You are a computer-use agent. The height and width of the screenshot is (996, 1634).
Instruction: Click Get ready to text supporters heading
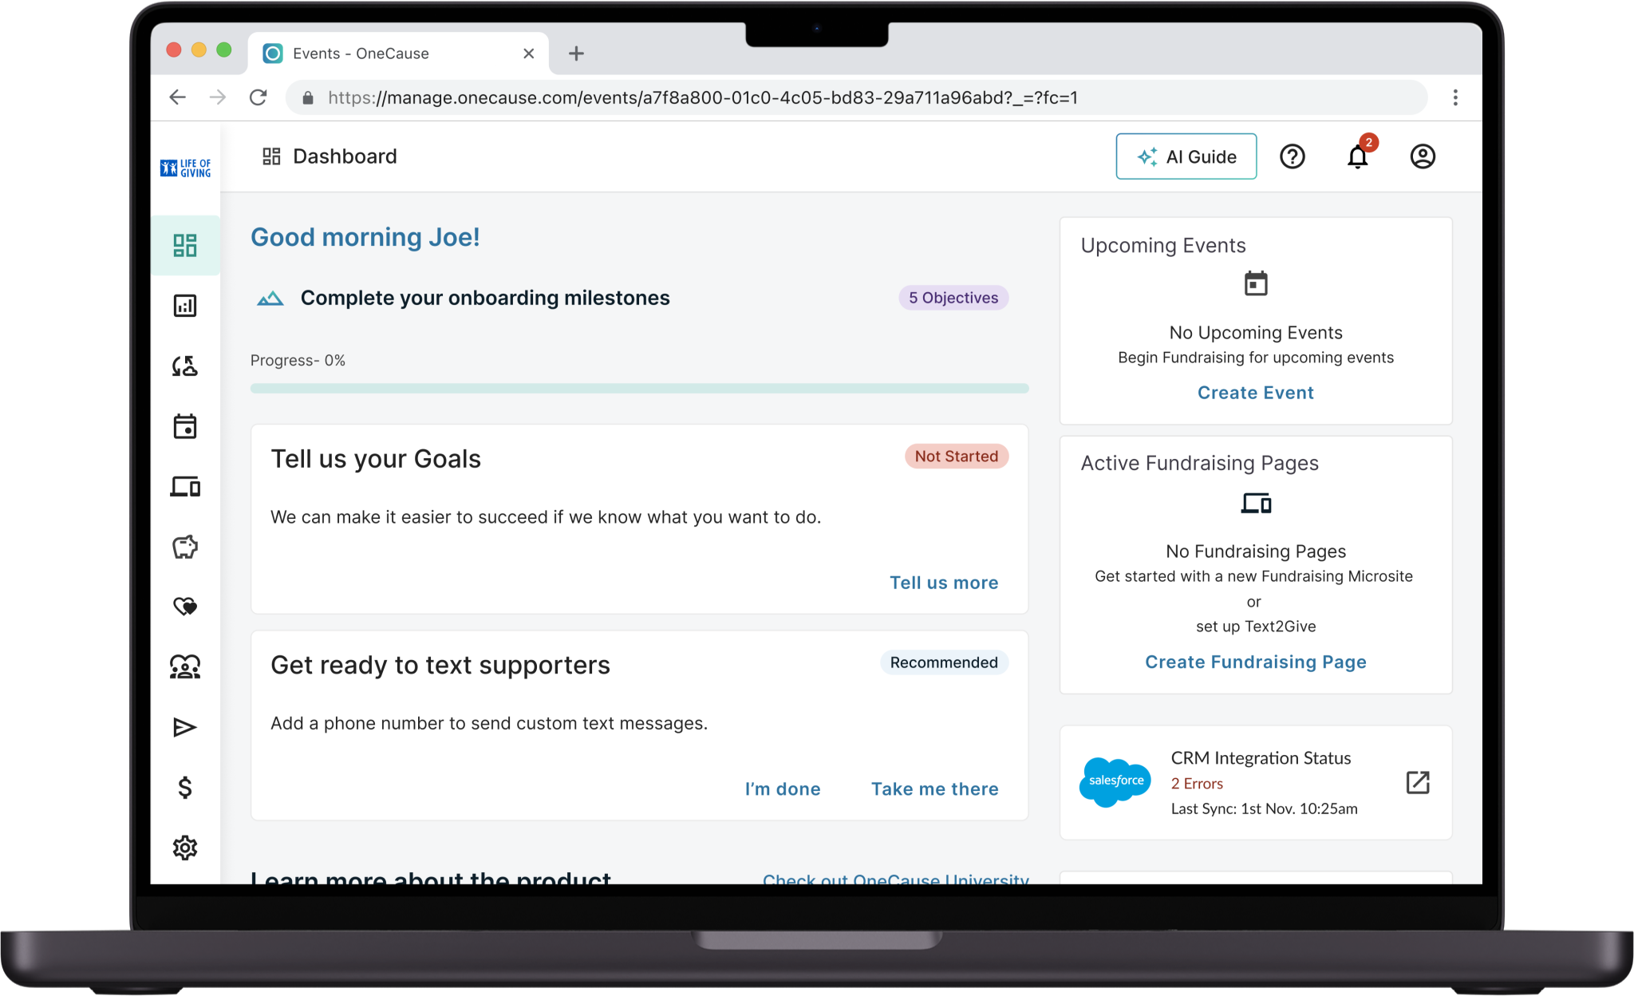coord(440,665)
